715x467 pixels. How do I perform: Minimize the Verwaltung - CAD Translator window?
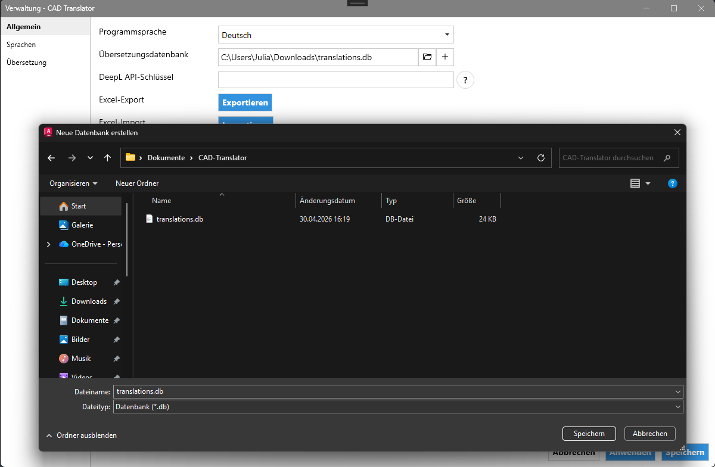click(646, 8)
